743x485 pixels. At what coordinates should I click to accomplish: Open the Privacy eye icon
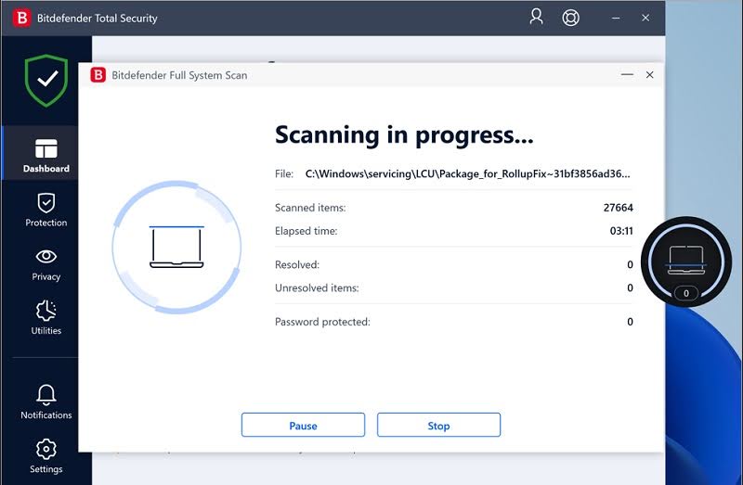point(46,263)
